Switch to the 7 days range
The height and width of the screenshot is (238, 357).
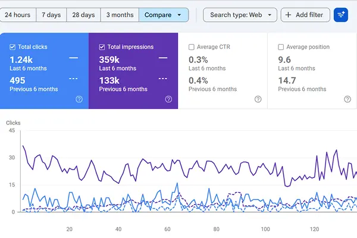(x=51, y=15)
